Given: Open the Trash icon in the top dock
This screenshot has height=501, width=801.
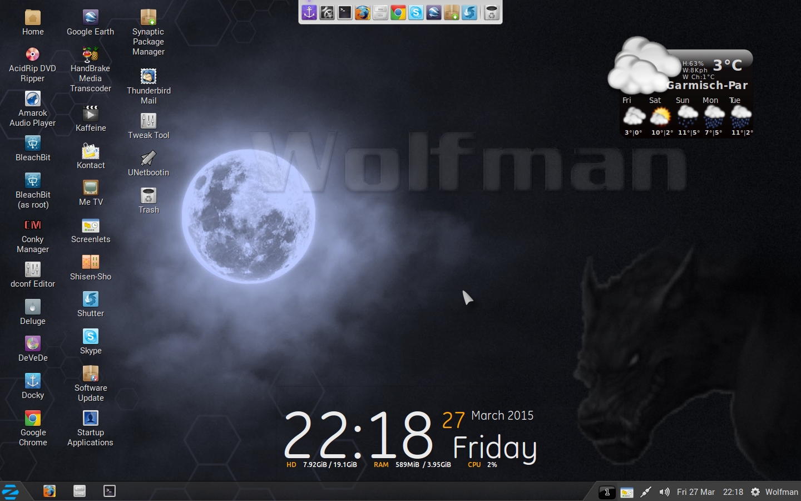Looking at the screenshot, I should click(x=491, y=12).
